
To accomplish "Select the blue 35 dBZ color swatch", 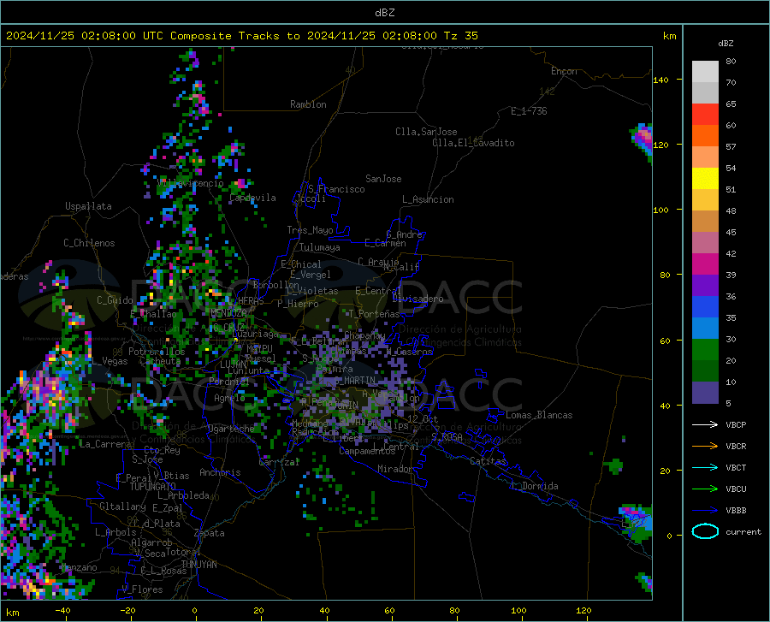I will point(705,307).
